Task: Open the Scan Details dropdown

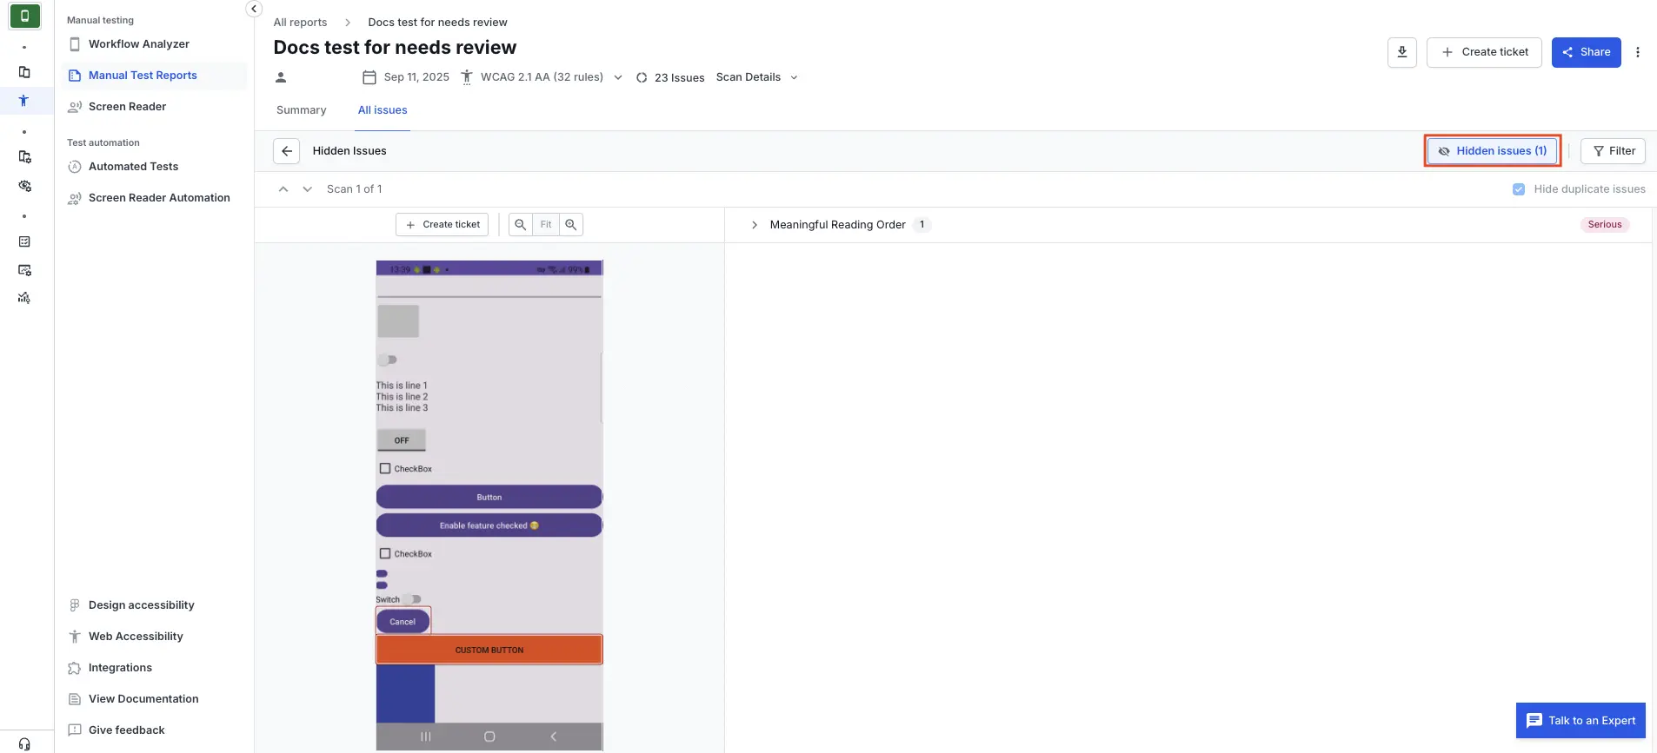Action: 756,77
